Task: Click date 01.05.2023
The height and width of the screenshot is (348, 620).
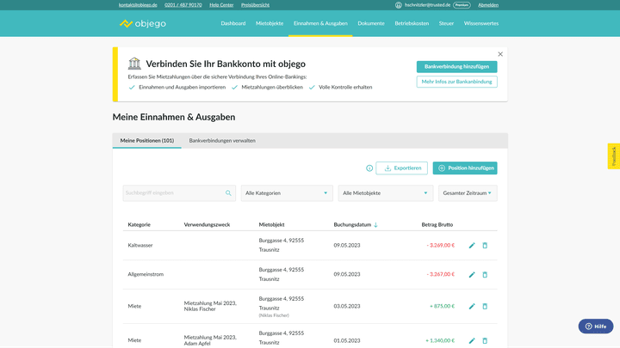Action: 347,340
